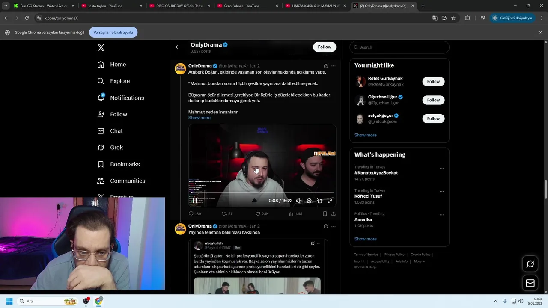
Task: Open Bookmarks in the sidebar
Action: (x=119, y=164)
